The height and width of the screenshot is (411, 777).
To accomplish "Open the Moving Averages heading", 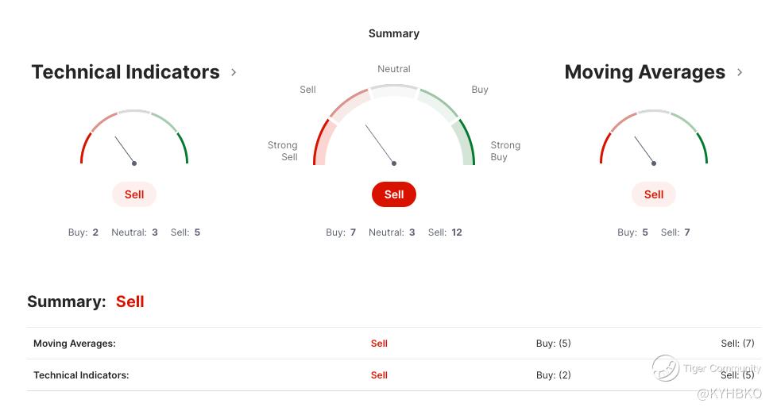I will pos(644,72).
